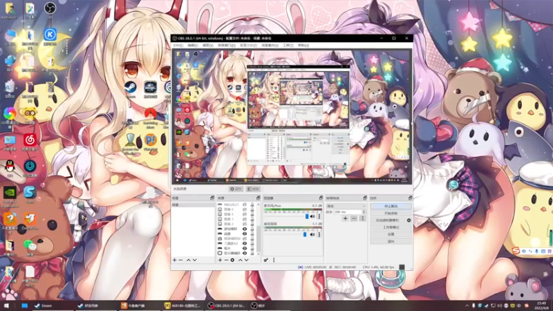Viewport: 553px width, 311px height.
Task: Open the Edit menu in OBS
Action: coord(193,45)
